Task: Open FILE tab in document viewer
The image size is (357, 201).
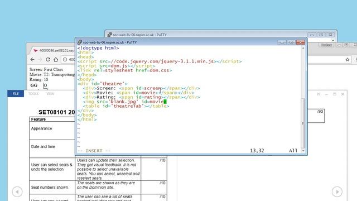Action: (x=16, y=94)
